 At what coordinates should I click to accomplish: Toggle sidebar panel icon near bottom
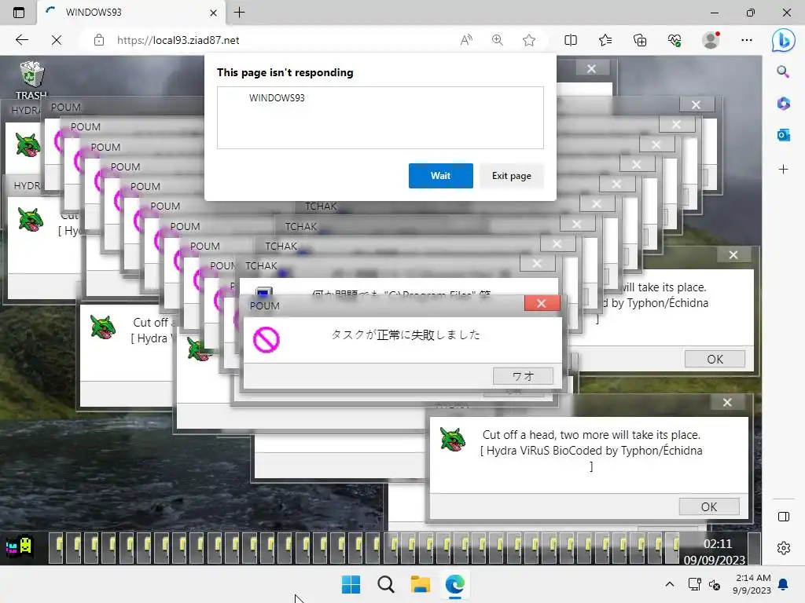pos(784,517)
